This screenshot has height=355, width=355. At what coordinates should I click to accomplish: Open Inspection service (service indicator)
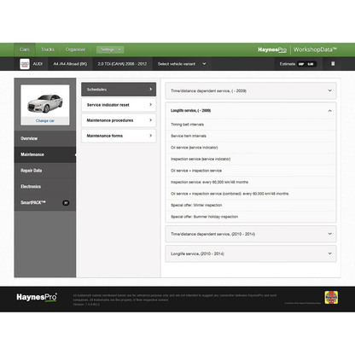click(x=251, y=159)
